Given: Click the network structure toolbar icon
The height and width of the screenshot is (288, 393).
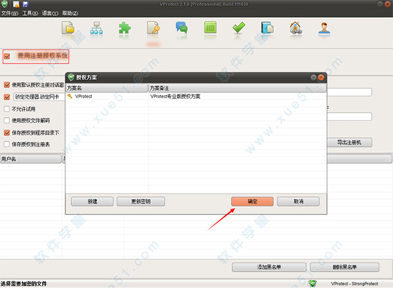Looking at the screenshot, I should coord(96,28).
